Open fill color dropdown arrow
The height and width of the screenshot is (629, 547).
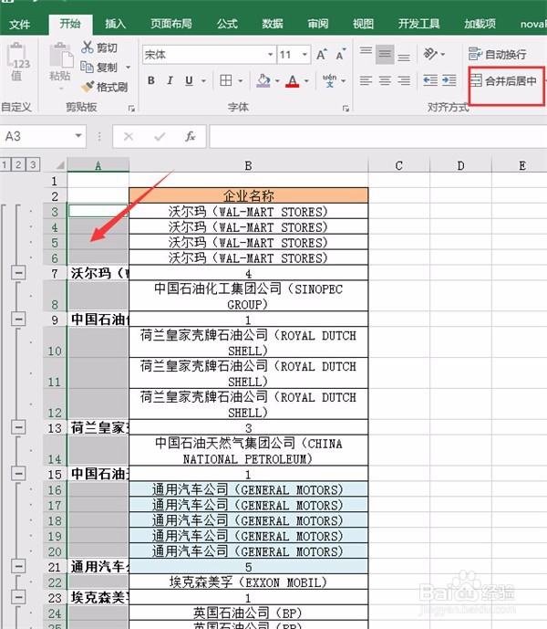tap(277, 81)
